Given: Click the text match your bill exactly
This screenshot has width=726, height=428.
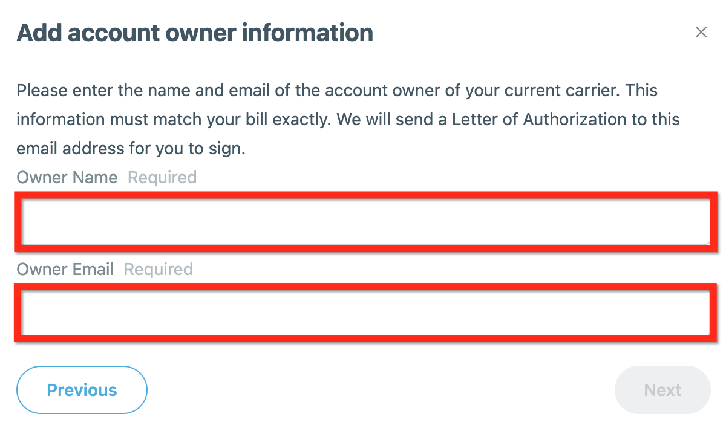Looking at the screenshot, I should tap(241, 120).
